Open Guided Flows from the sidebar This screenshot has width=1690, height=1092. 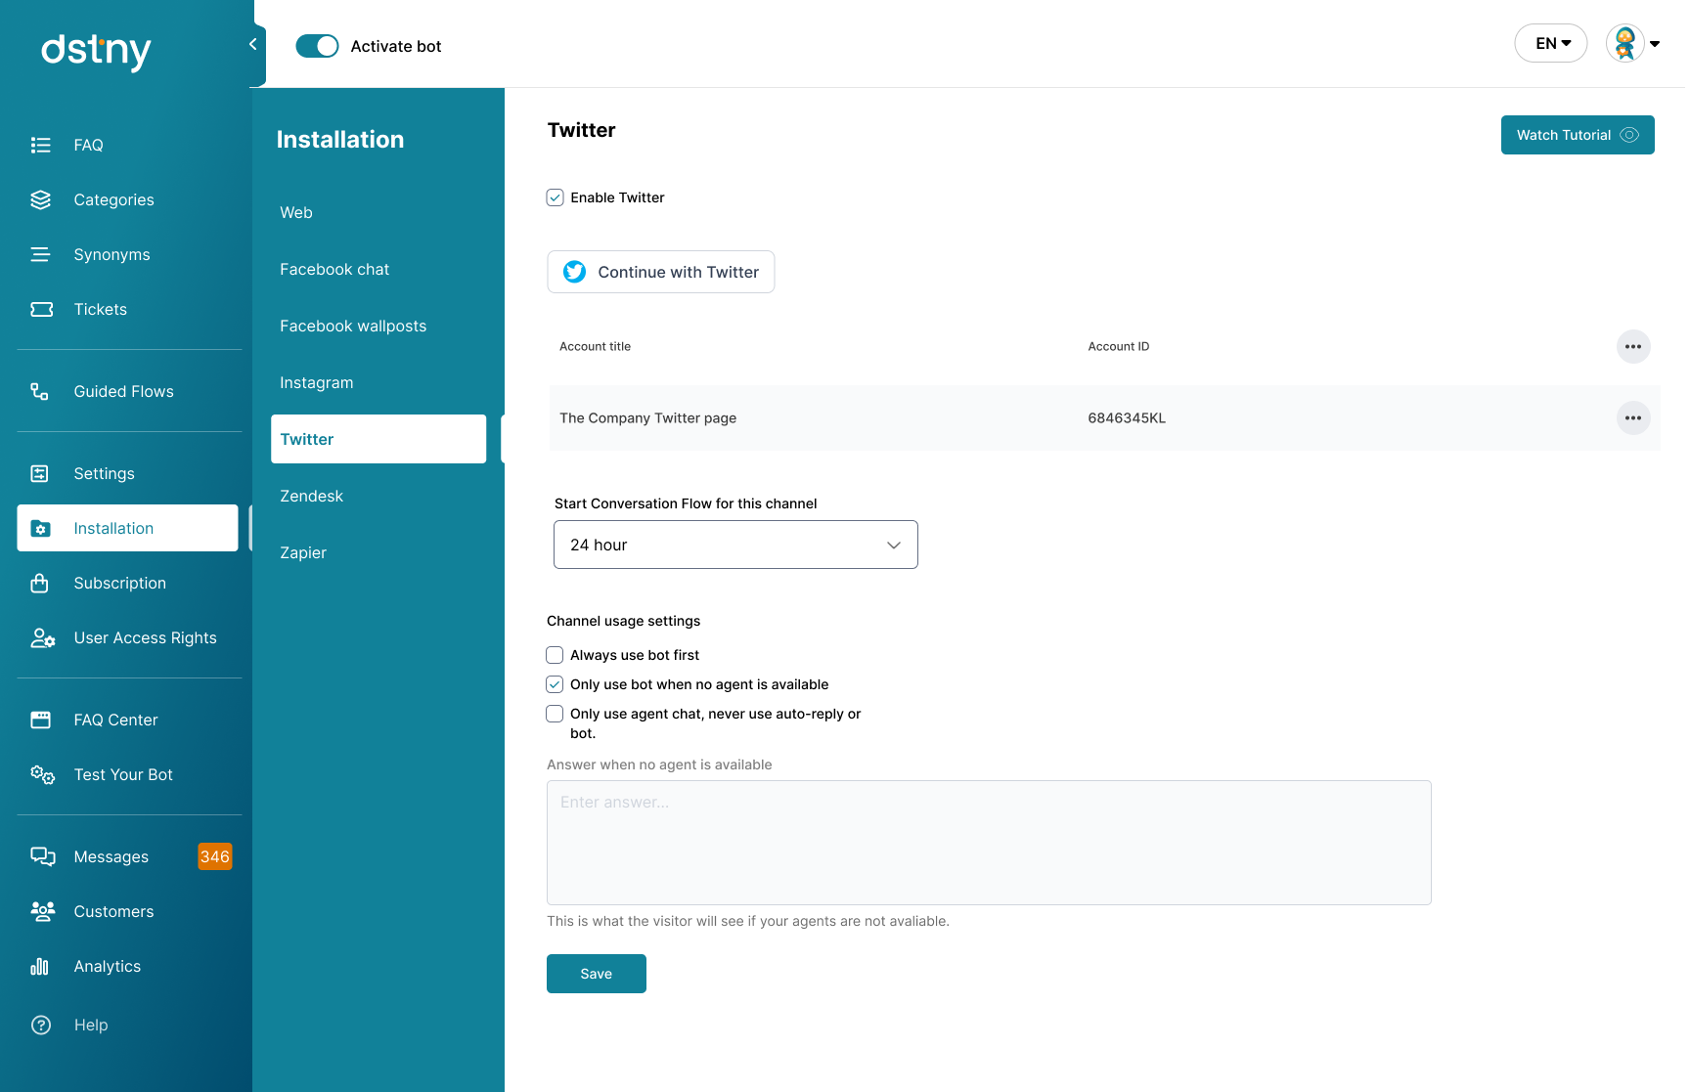[x=41, y=391]
